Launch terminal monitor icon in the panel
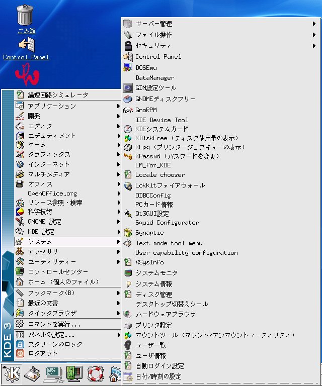 pos(54,374)
